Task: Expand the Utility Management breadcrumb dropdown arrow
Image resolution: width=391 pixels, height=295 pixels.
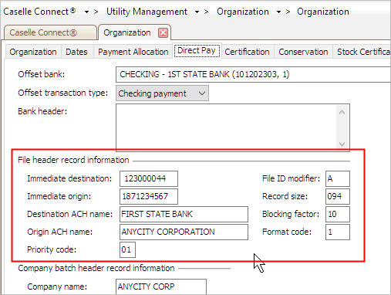Action: click(x=197, y=12)
